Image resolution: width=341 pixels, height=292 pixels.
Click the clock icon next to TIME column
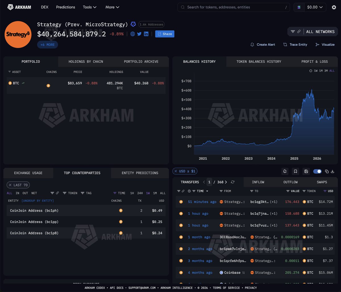coord(189,191)
